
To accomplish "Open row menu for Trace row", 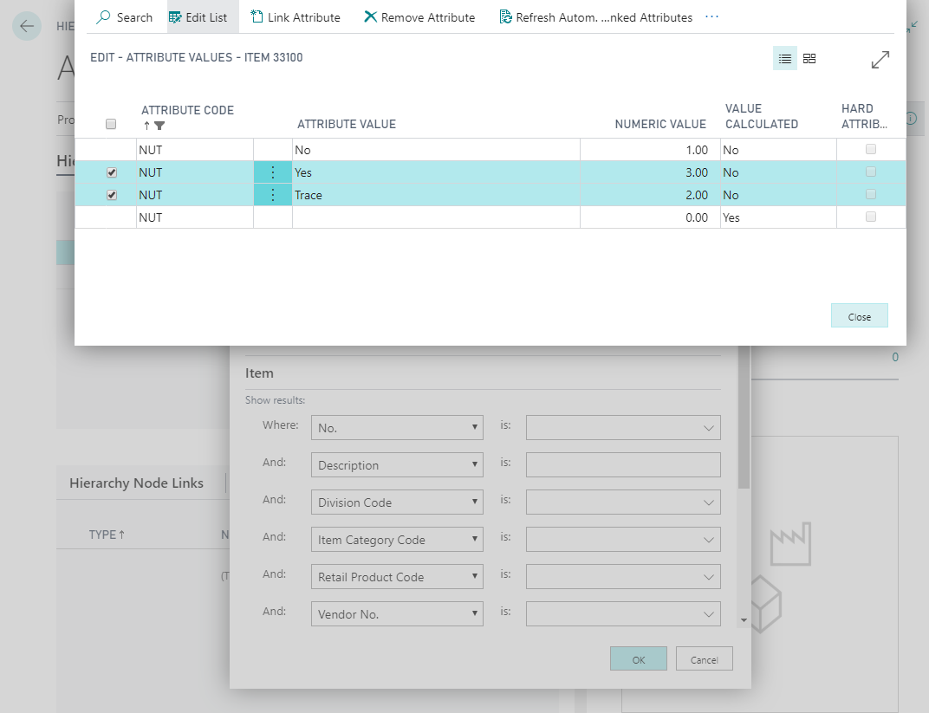I will point(273,195).
